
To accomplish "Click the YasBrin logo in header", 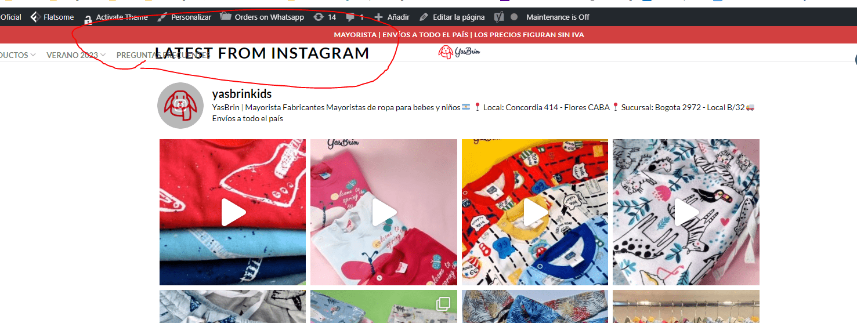I will point(459,52).
